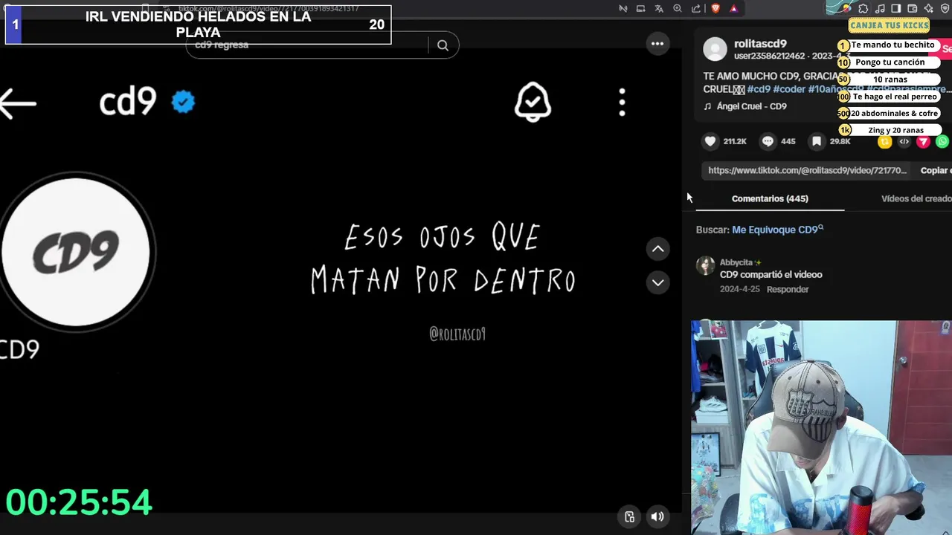The width and height of the screenshot is (952, 535).
Task: Toggle the floating player icon
Action: click(629, 516)
